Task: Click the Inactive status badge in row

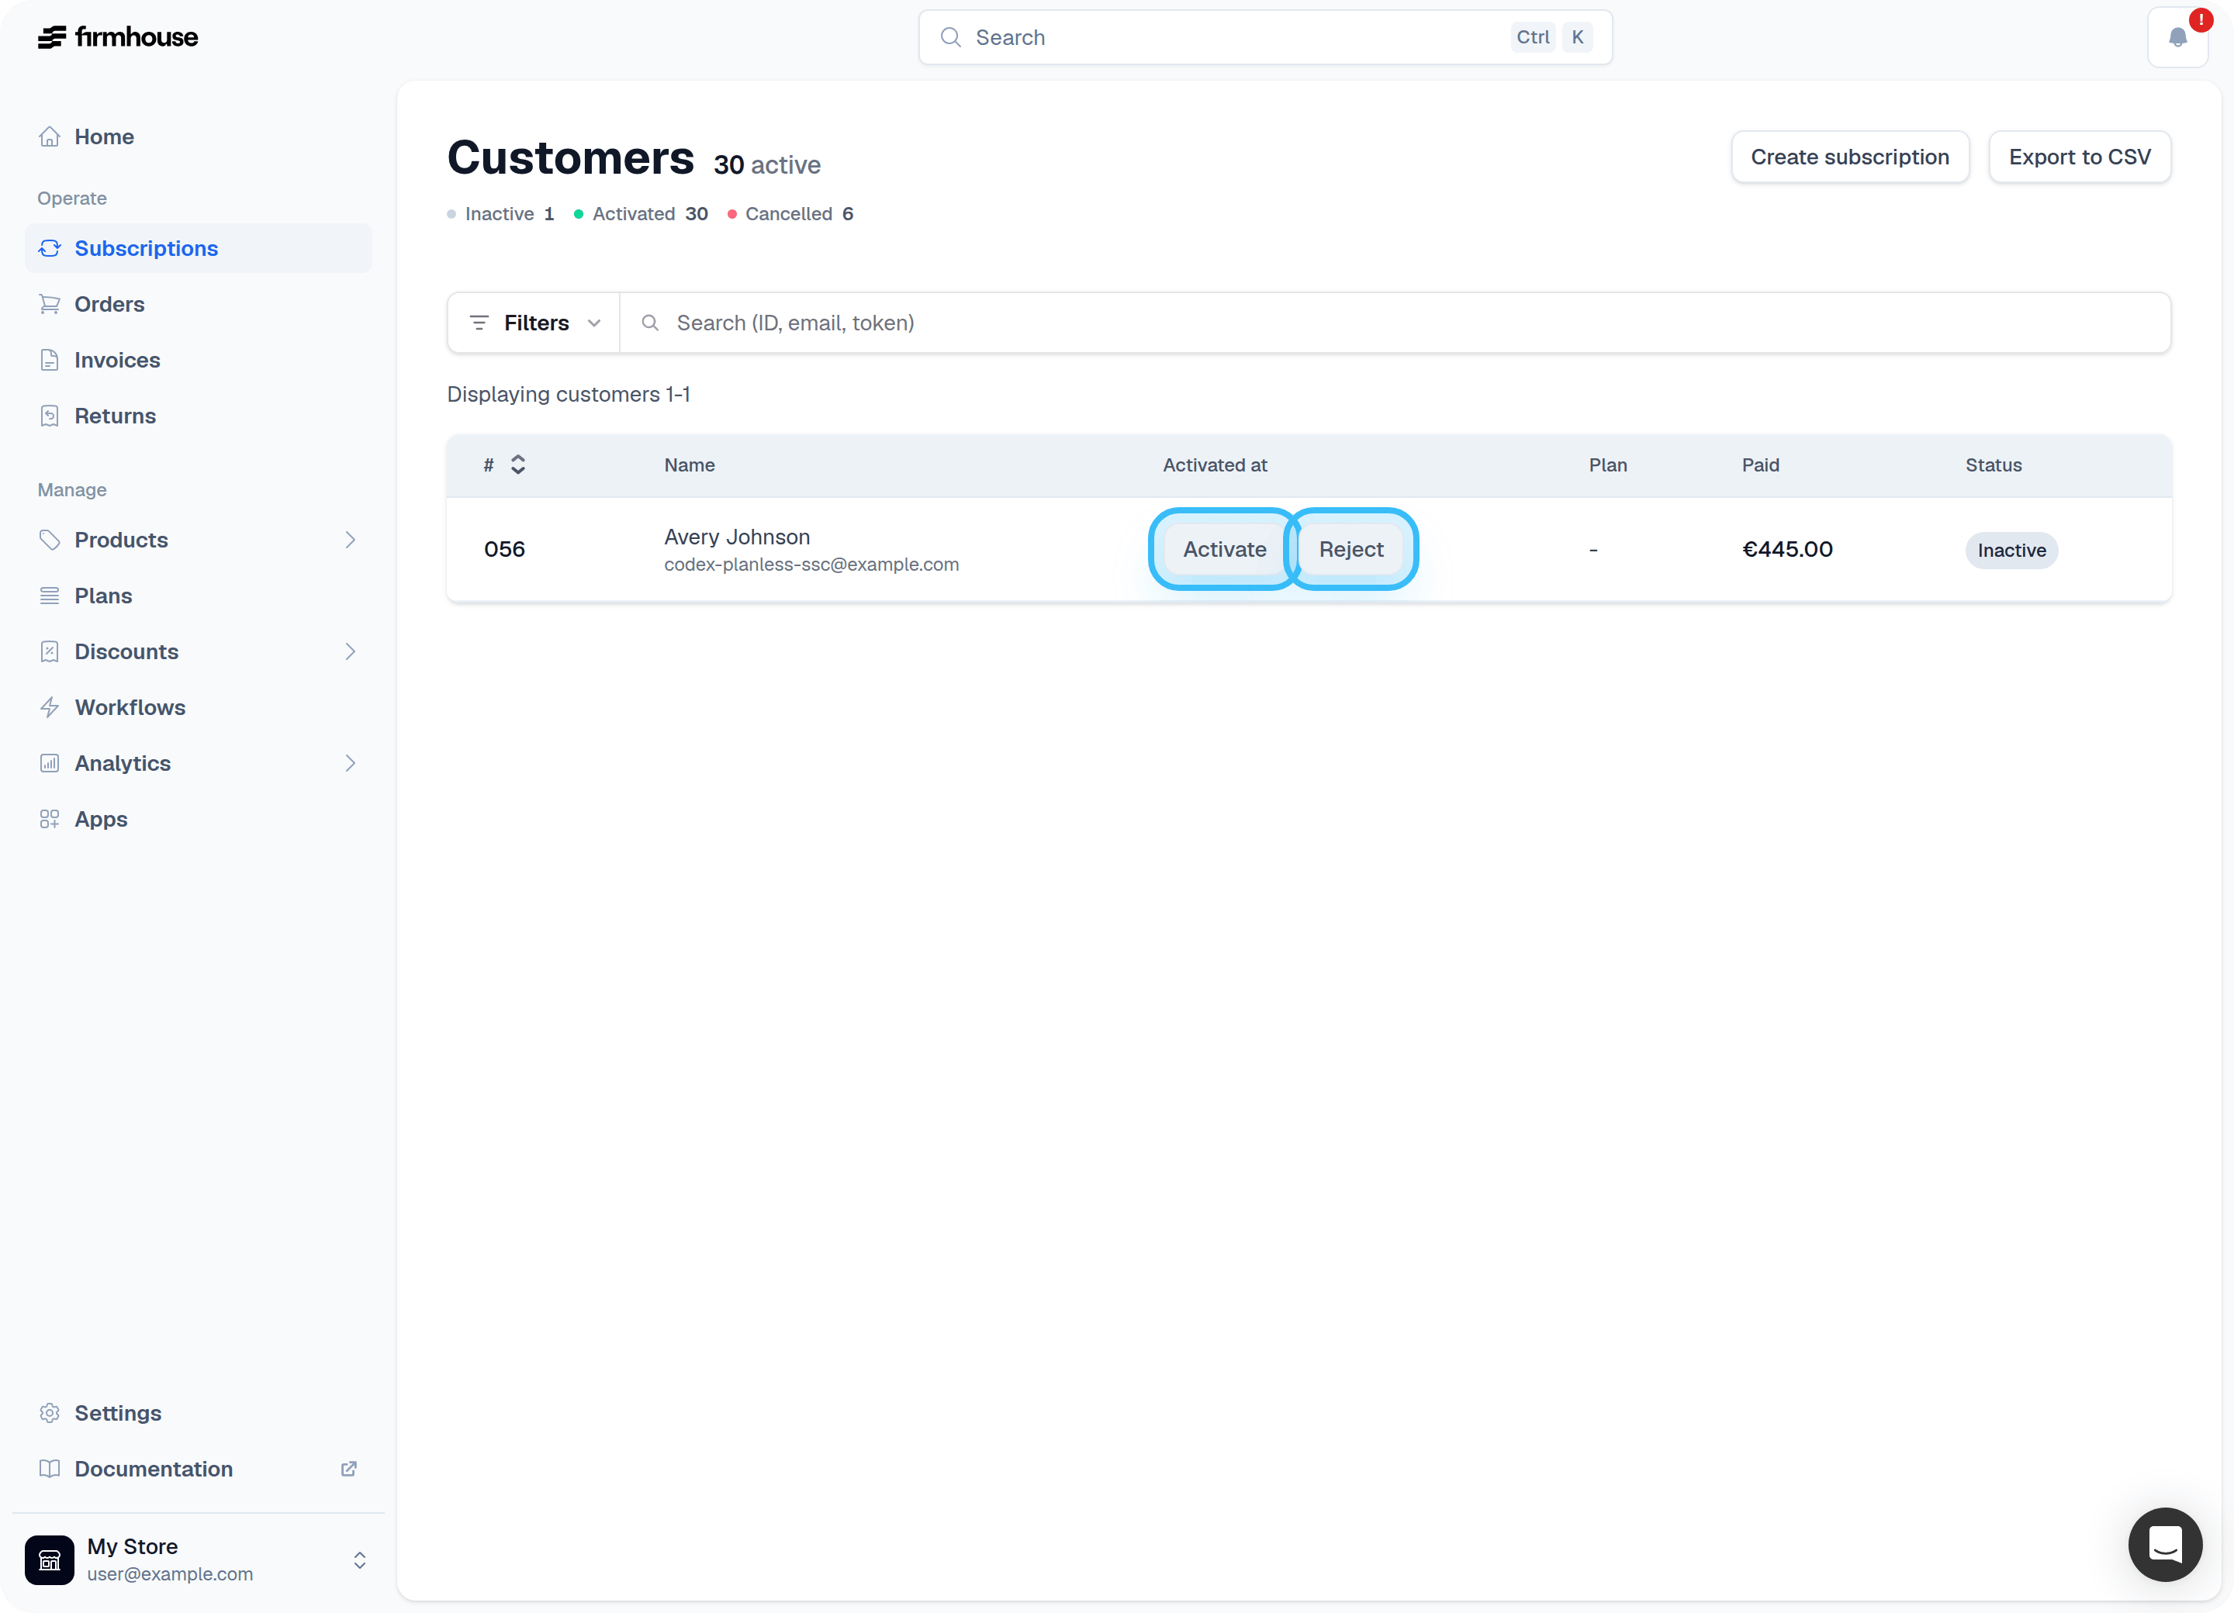Action: coord(2011,551)
